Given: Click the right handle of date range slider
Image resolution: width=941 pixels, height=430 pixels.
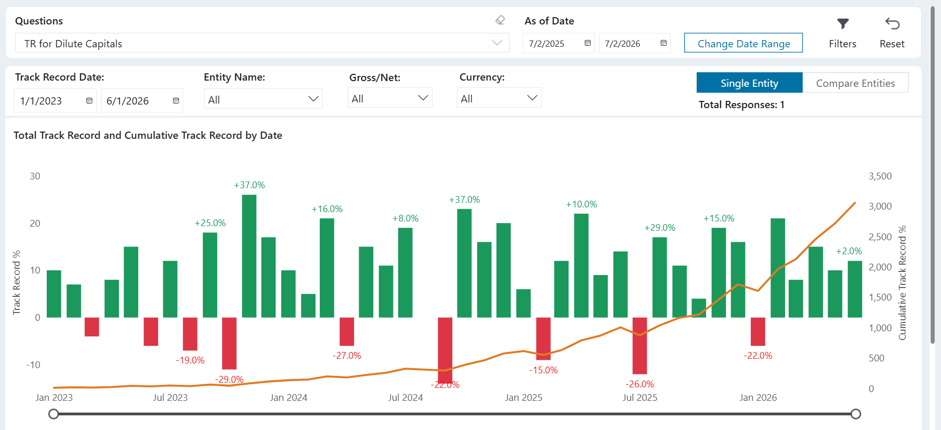Looking at the screenshot, I should 856,414.
